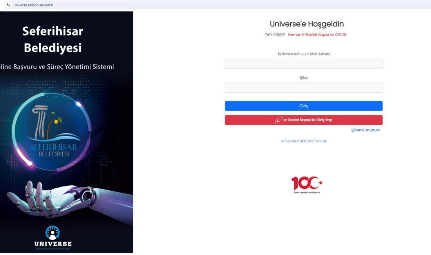Click the Yeni misin? text
Viewport: 431px width, 255px height.
pyautogui.click(x=275, y=35)
